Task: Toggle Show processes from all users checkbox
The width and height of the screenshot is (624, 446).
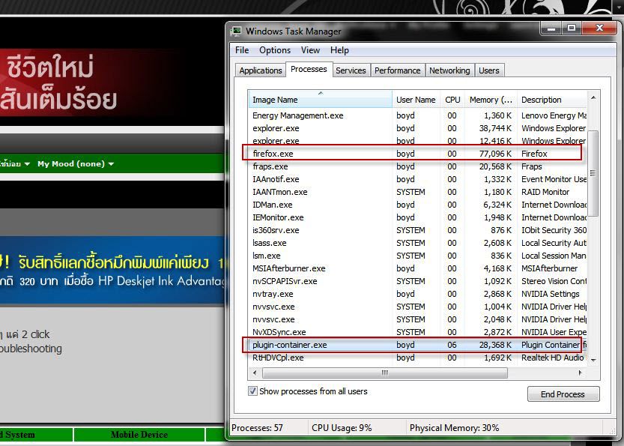Action: pos(252,391)
